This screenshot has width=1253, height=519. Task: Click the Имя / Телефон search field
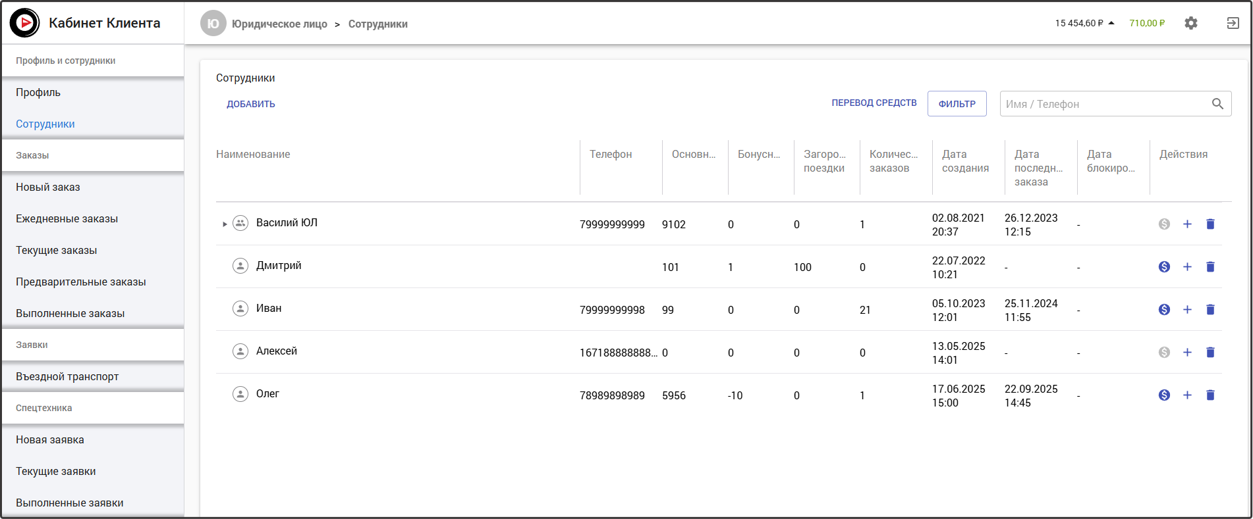1103,104
